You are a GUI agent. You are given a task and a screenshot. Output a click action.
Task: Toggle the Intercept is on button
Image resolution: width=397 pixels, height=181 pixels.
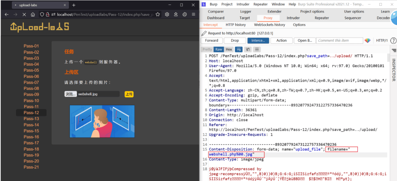click(x=258, y=40)
